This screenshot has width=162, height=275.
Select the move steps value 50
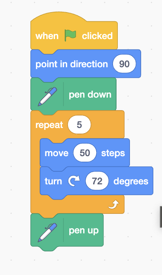tap(85, 153)
